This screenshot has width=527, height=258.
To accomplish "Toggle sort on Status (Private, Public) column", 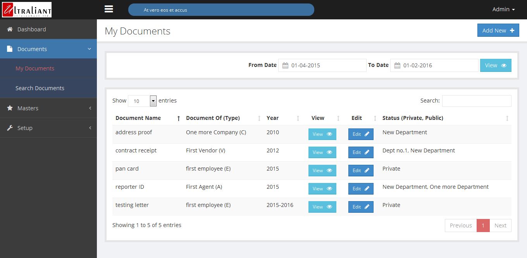I will [x=507, y=118].
